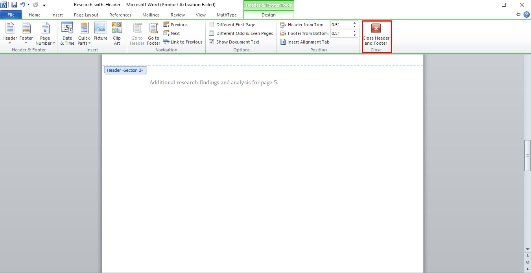Expand the Header dropdown gallery
Image resolution: width=531 pixels, height=273 pixels.
[x=10, y=34]
